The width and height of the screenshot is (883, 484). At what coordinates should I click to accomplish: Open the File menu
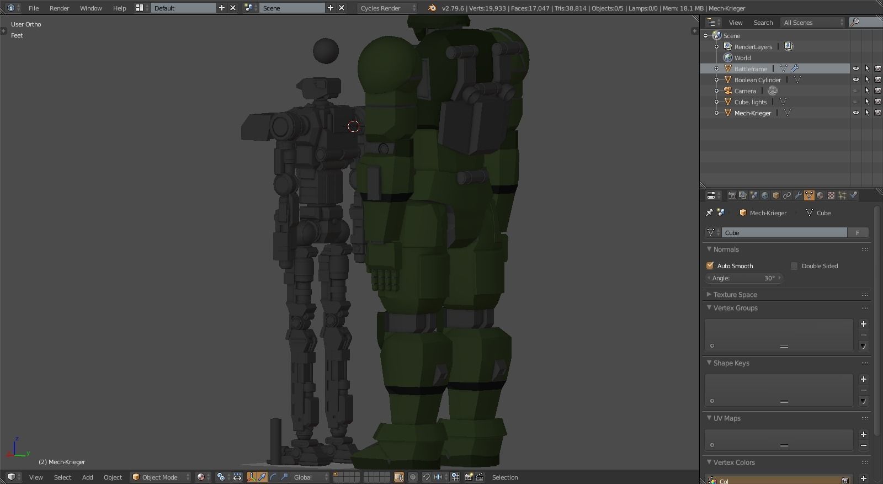click(34, 8)
